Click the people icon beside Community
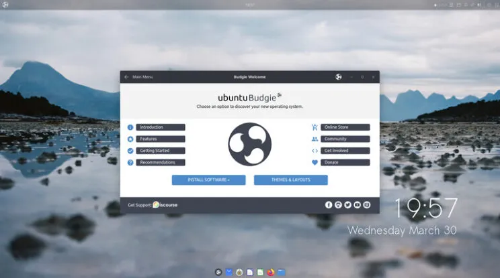Screen dimensions: 500x278 (x=315, y=139)
